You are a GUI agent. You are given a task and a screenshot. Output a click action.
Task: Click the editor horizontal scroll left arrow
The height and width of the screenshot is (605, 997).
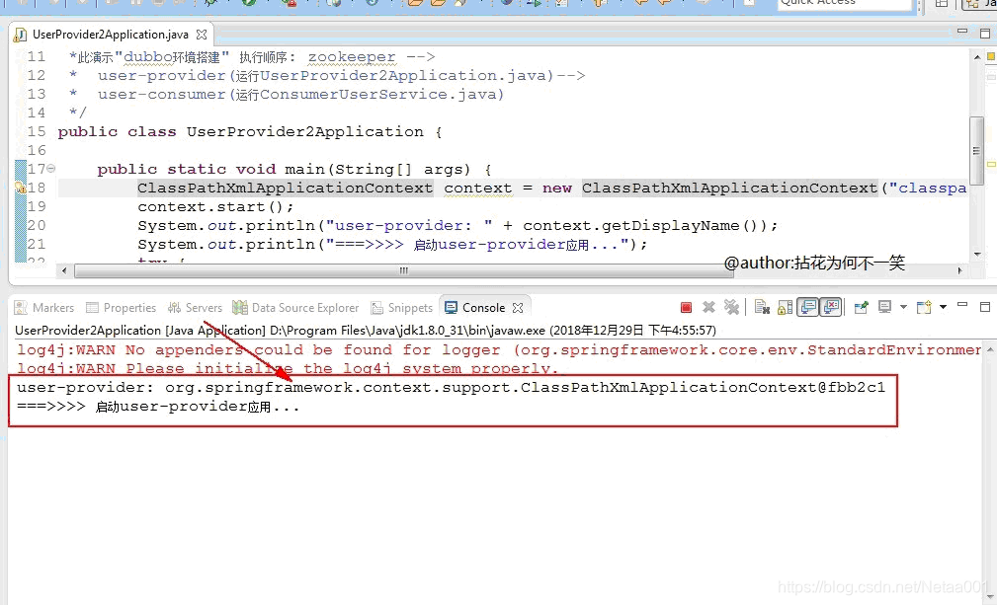(x=63, y=270)
